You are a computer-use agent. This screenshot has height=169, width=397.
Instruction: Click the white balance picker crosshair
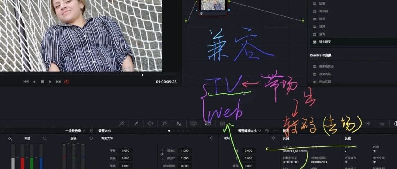(10, 139)
